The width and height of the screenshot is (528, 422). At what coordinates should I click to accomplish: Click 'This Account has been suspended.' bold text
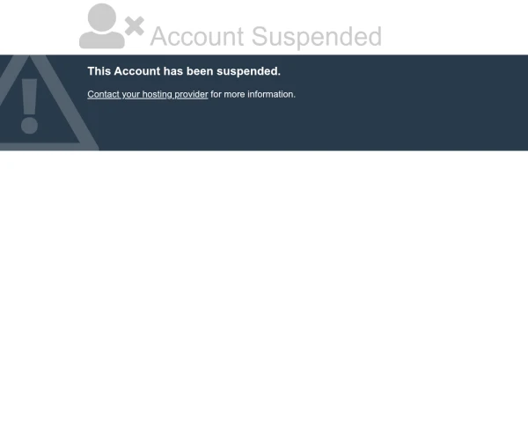click(x=184, y=71)
